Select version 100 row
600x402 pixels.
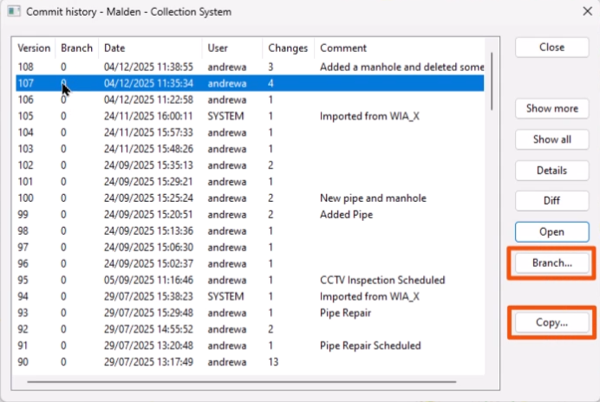tap(250, 198)
